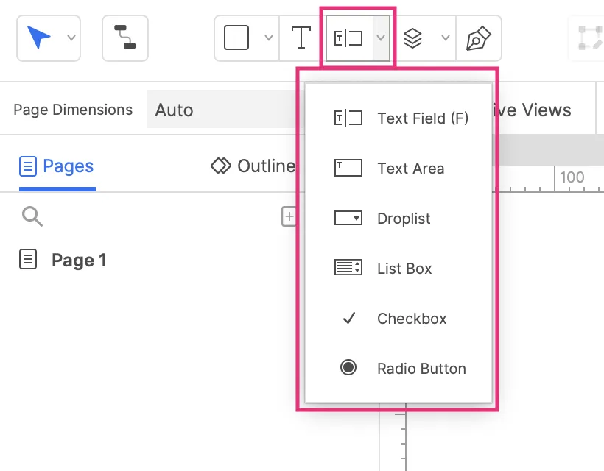Expand the selection mode dropdown arrow
This screenshot has width=604, height=471.
click(71, 38)
